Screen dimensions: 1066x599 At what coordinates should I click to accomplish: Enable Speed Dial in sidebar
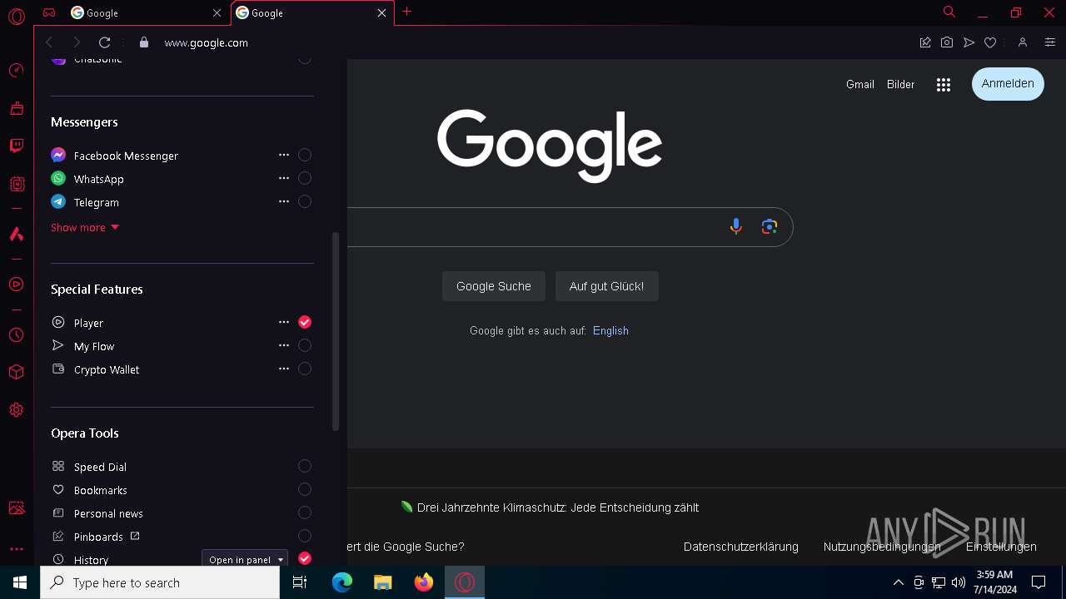click(305, 466)
